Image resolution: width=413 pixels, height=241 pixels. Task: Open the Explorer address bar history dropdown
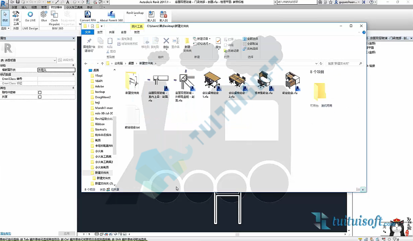pos(316,64)
